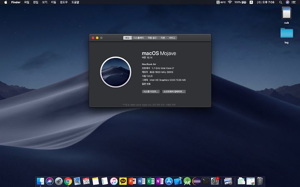This screenshot has height=187, width=300.
Task: Launch Xcode from the dock
Action: coord(178,181)
